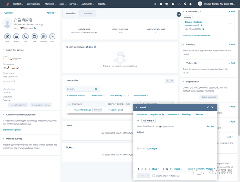Select the Overview tab
Viewport: 240px width, 182px height.
(71, 14)
